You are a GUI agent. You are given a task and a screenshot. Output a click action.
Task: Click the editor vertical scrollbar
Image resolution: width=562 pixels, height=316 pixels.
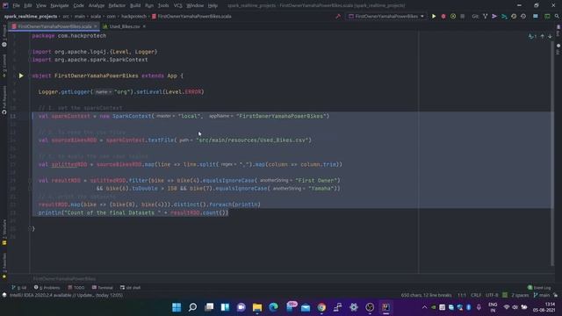click(552, 154)
